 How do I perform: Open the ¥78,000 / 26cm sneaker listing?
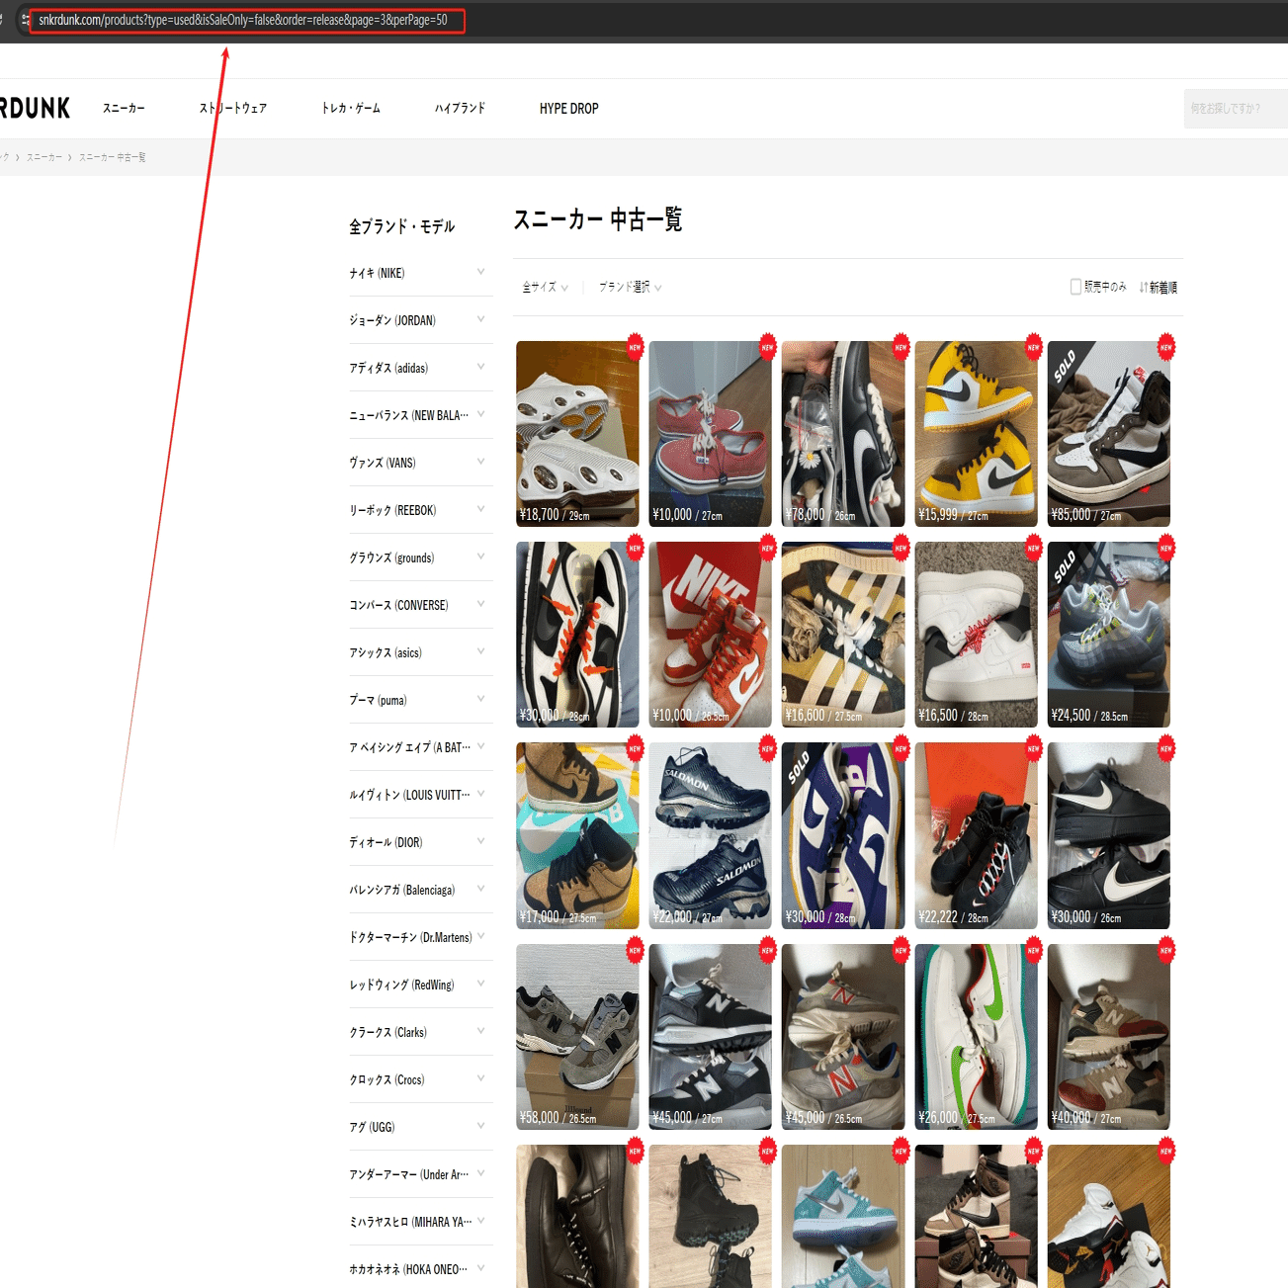(x=843, y=434)
